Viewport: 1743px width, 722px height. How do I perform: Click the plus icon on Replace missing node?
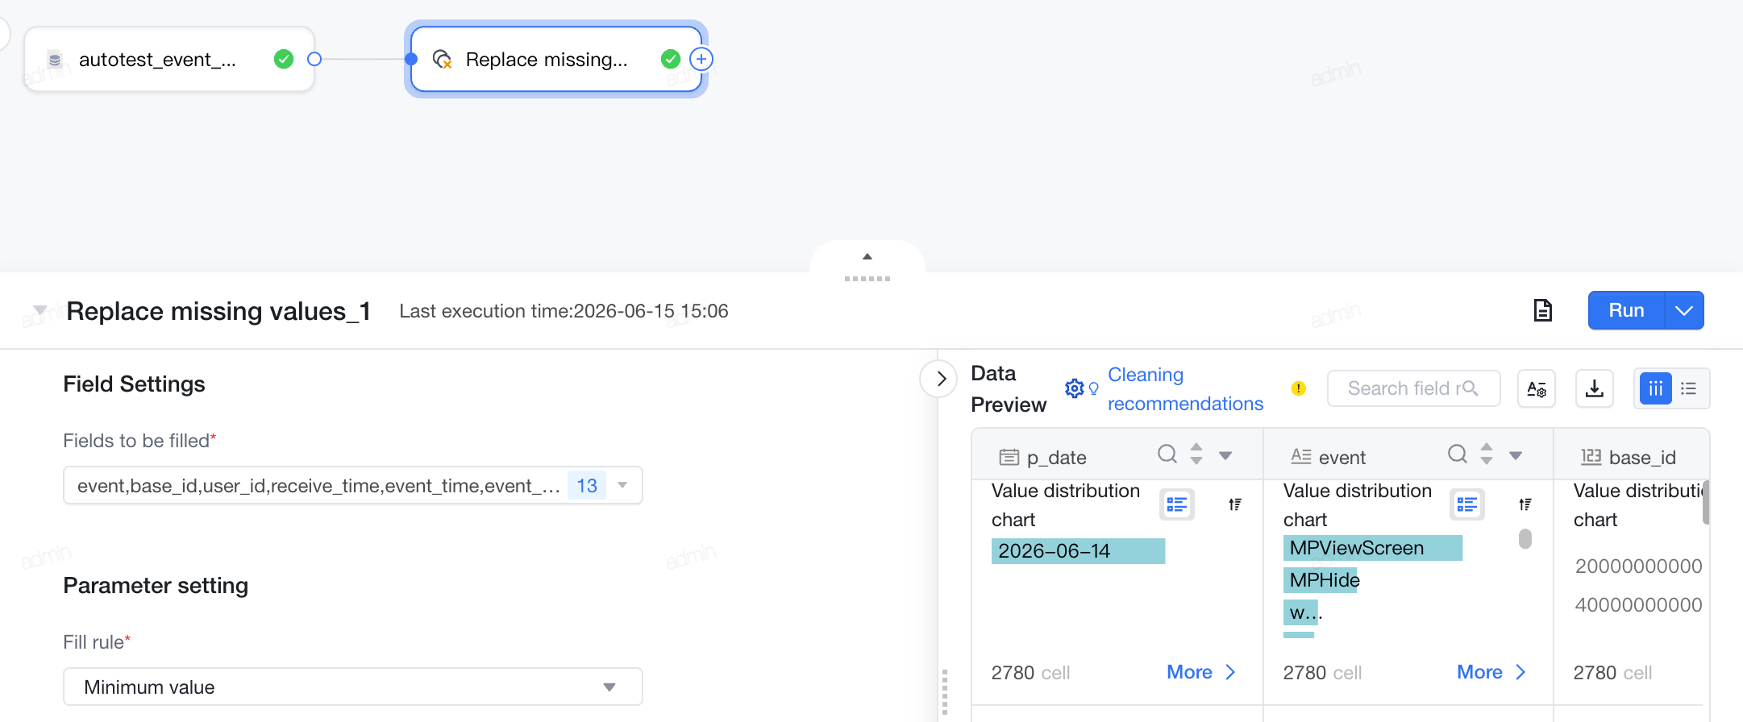point(701,59)
